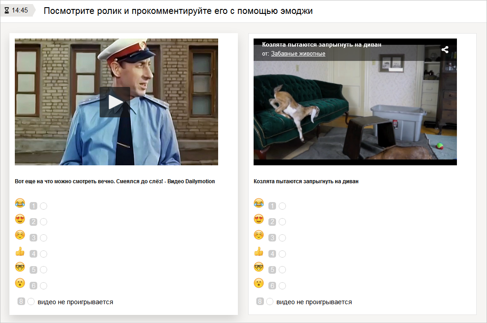Select radio option 4 for the goat video
Viewport: 487px width, 323px height.
282,254
